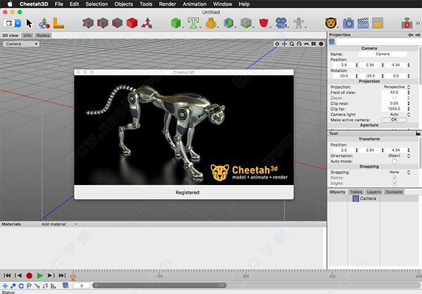Open the File menu

(58, 4)
